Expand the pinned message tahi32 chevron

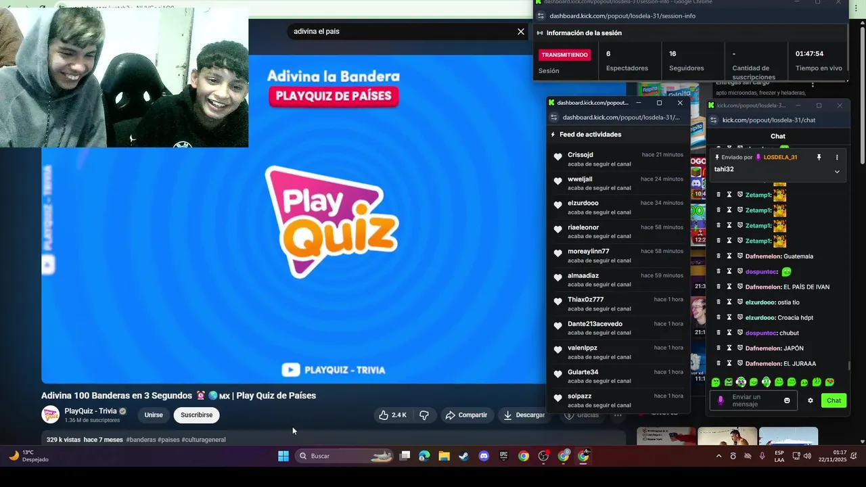tap(837, 172)
